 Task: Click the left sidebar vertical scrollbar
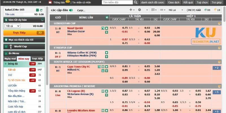click(47, 46)
